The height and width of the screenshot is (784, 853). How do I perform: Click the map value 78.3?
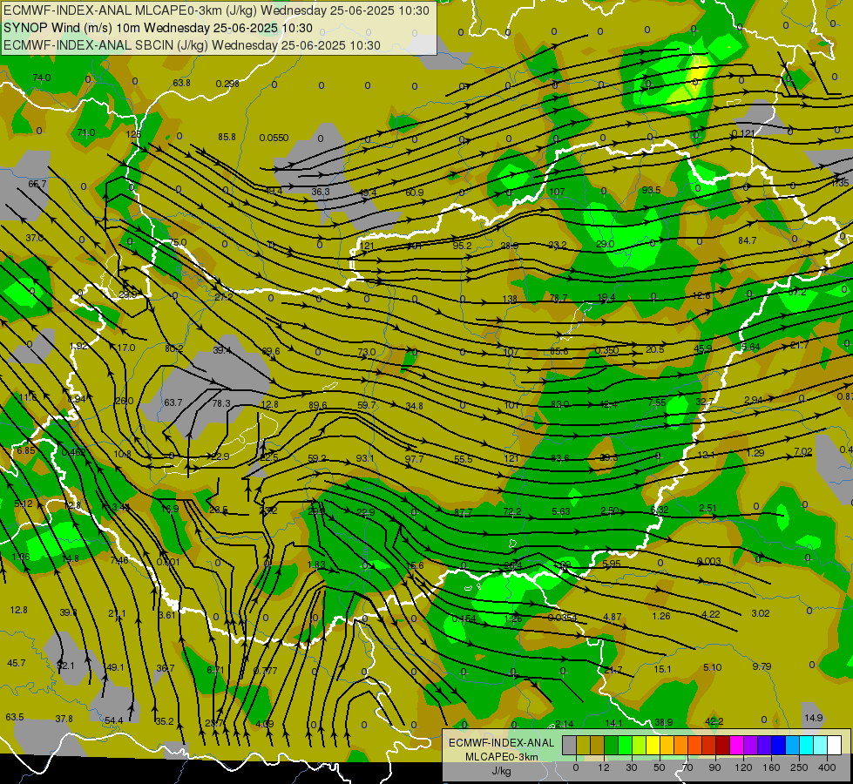click(221, 403)
